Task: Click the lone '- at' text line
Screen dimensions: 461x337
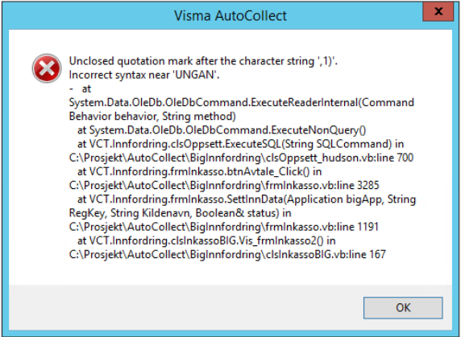Action: [80, 88]
